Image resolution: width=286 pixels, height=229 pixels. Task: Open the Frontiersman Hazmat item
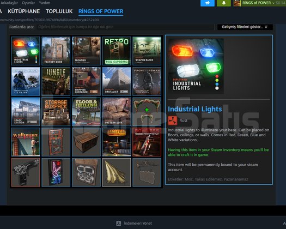(147, 81)
